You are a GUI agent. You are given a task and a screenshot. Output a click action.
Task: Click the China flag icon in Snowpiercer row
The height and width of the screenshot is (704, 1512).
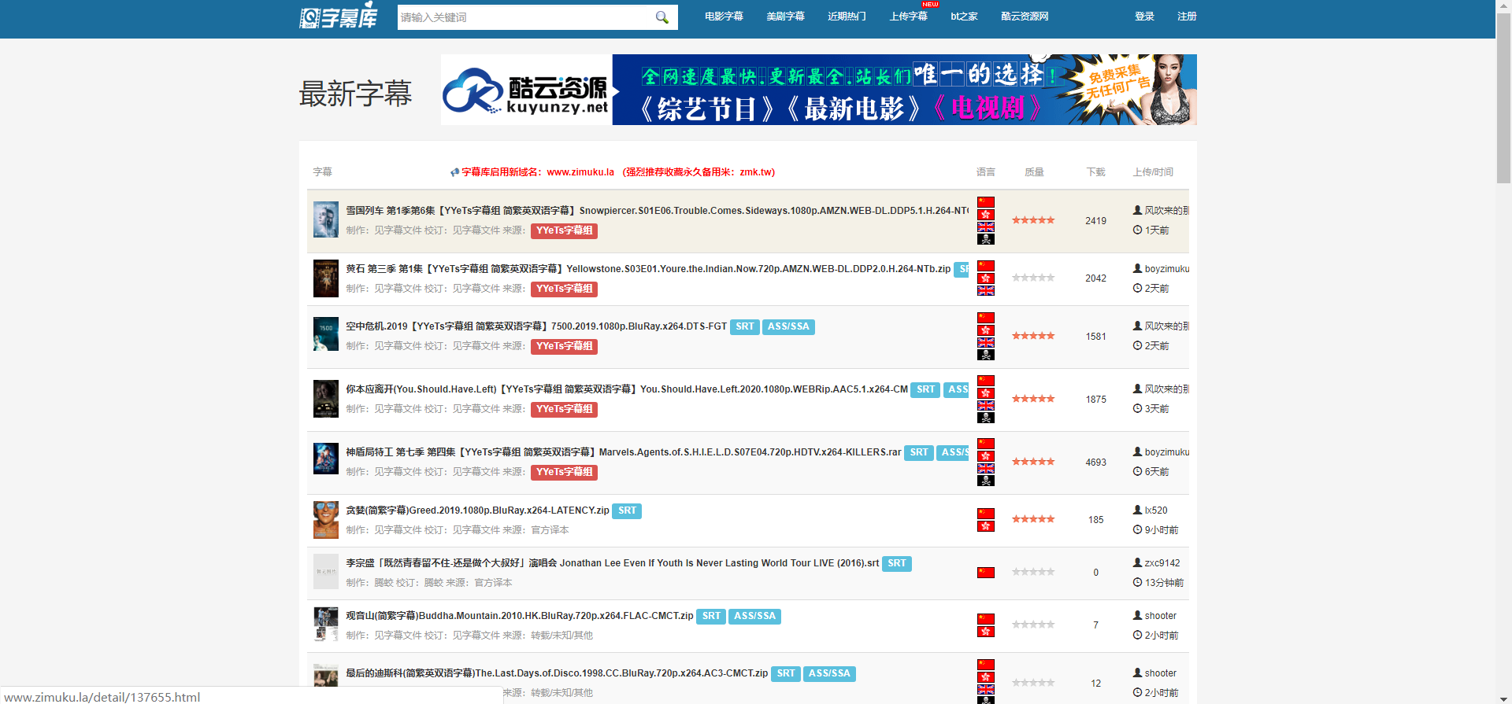click(x=985, y=202)
